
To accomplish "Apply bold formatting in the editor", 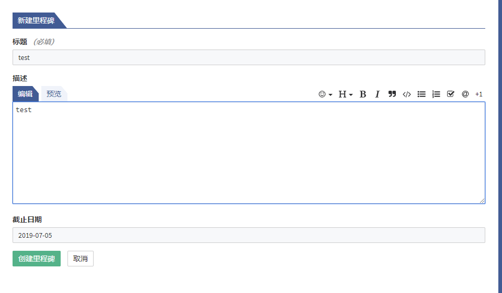I will [363, 94].
